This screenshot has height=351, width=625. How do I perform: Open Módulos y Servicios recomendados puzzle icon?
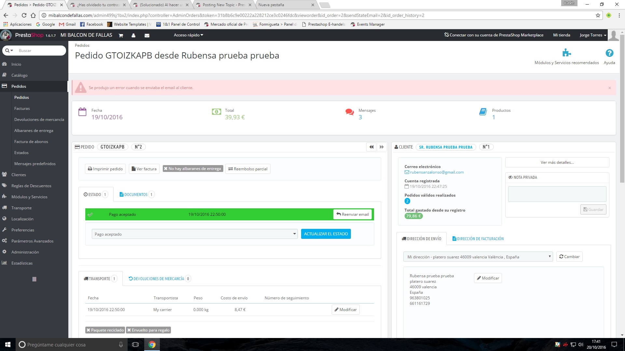tap(566, 53)
